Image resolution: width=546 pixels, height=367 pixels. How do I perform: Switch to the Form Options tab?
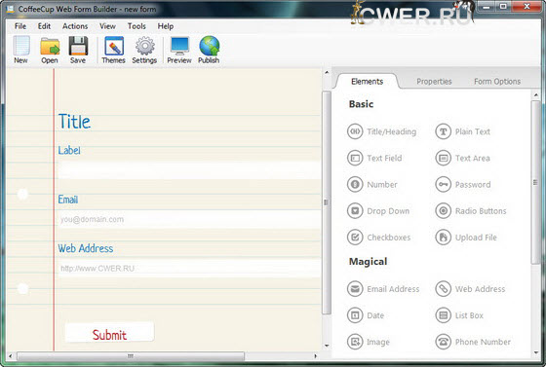(x=497, y=82)
